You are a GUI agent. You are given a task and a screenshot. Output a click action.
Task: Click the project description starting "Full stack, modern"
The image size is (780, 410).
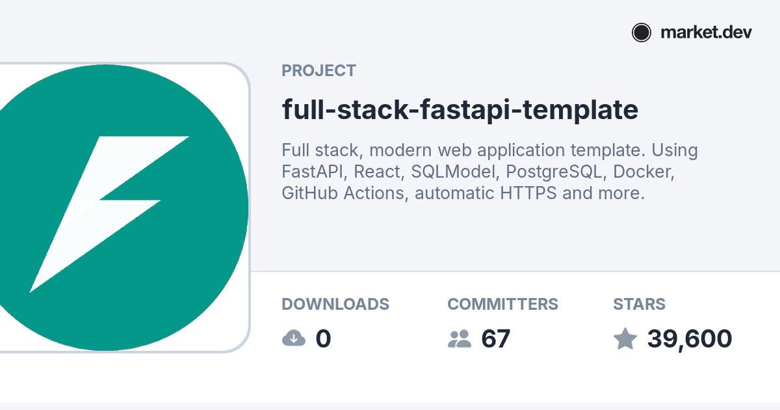pyautogui.click(x=489, y=172)
